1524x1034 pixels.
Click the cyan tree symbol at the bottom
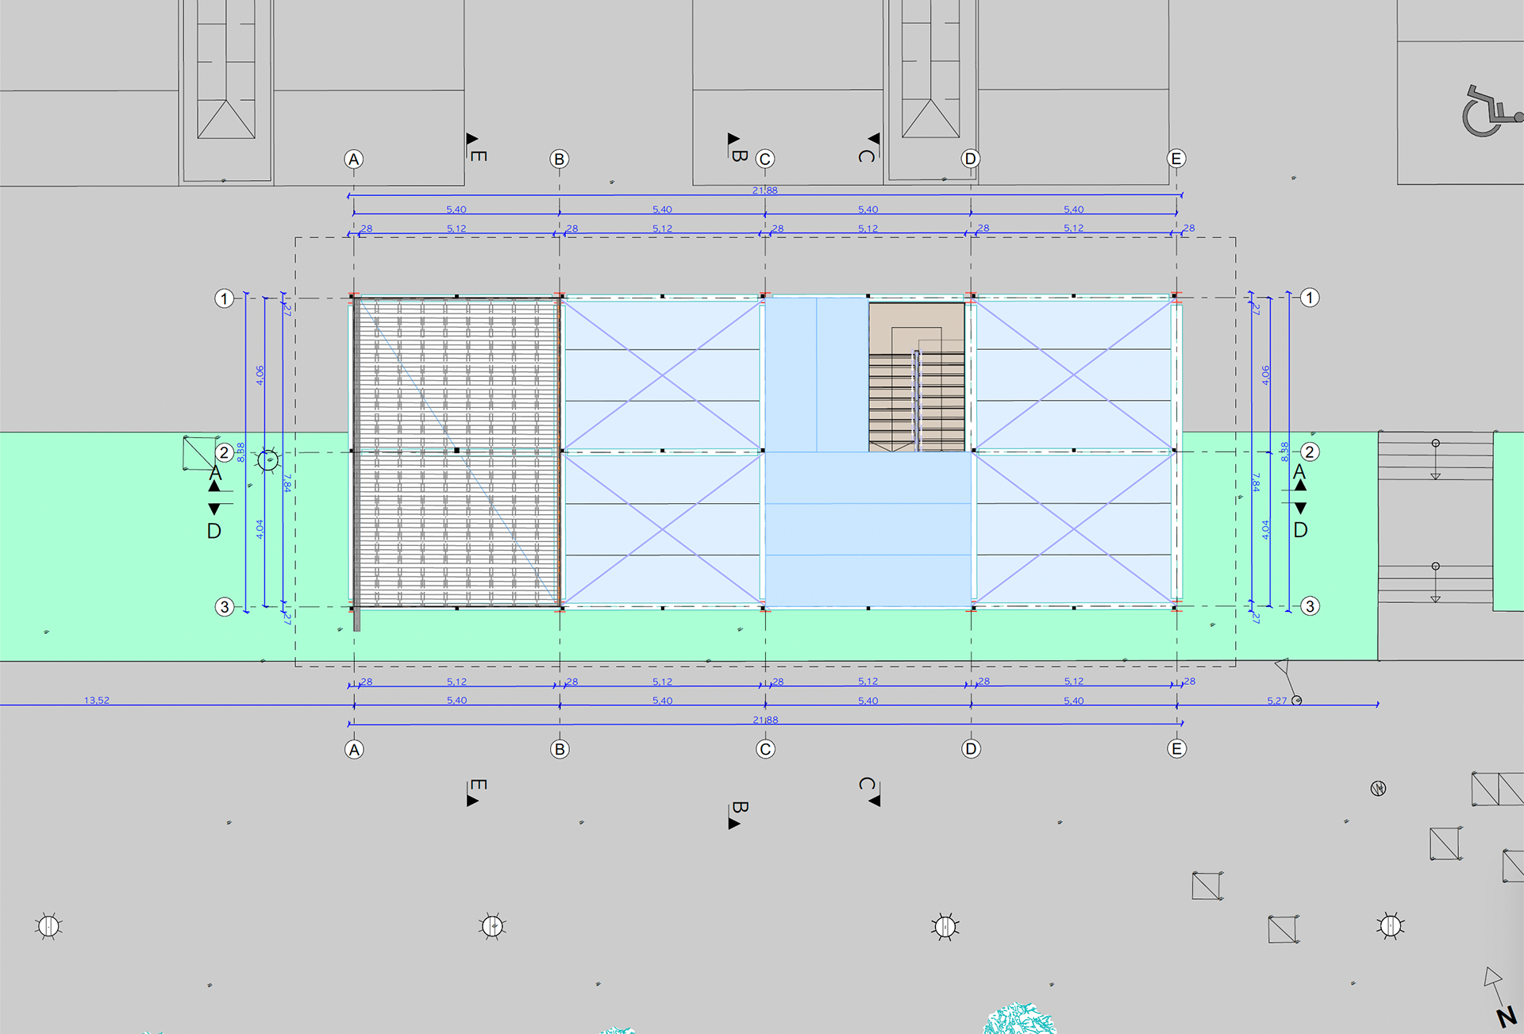[x=1019, y=1020]
